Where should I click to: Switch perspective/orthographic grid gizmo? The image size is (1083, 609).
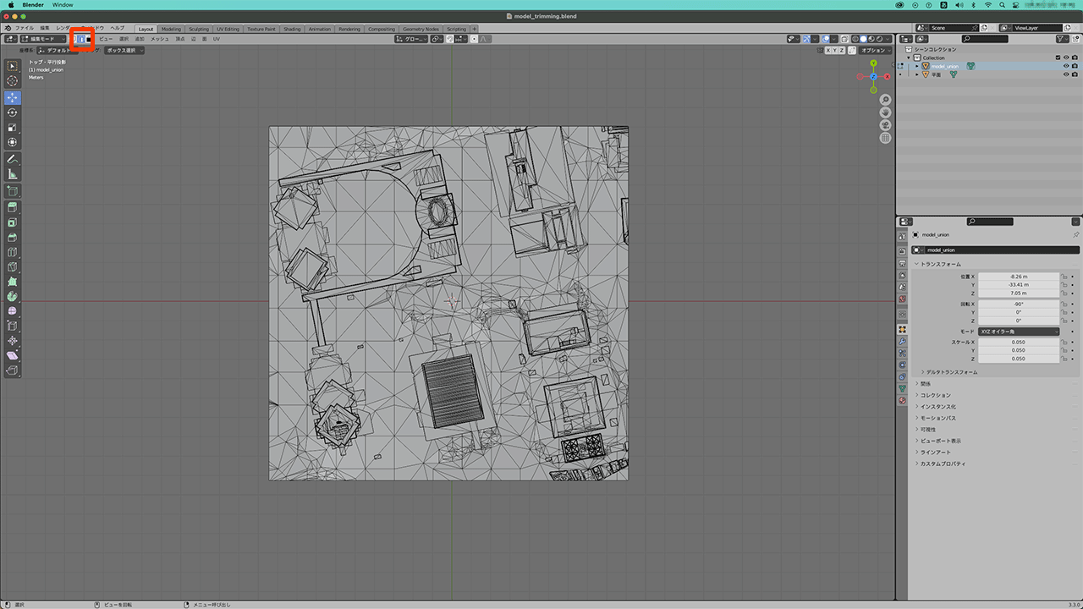click(885, 138)
